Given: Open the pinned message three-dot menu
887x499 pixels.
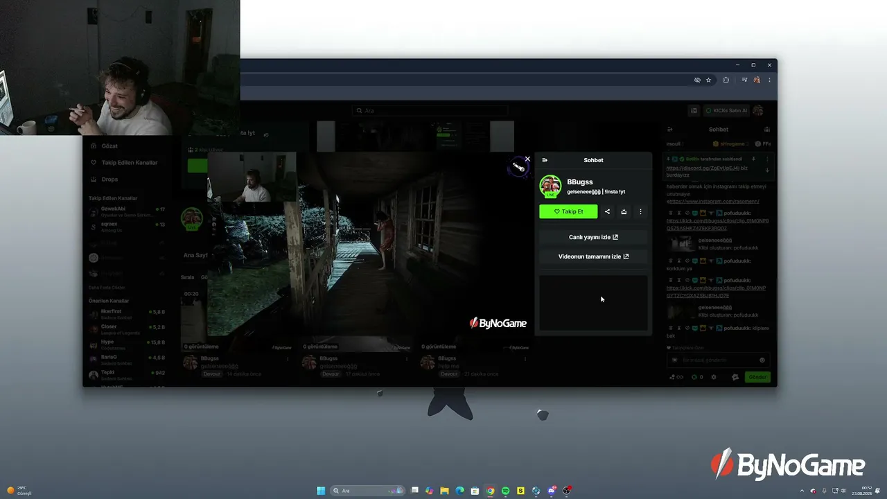Looking at the screenshot, I should (x=767, y=159).
